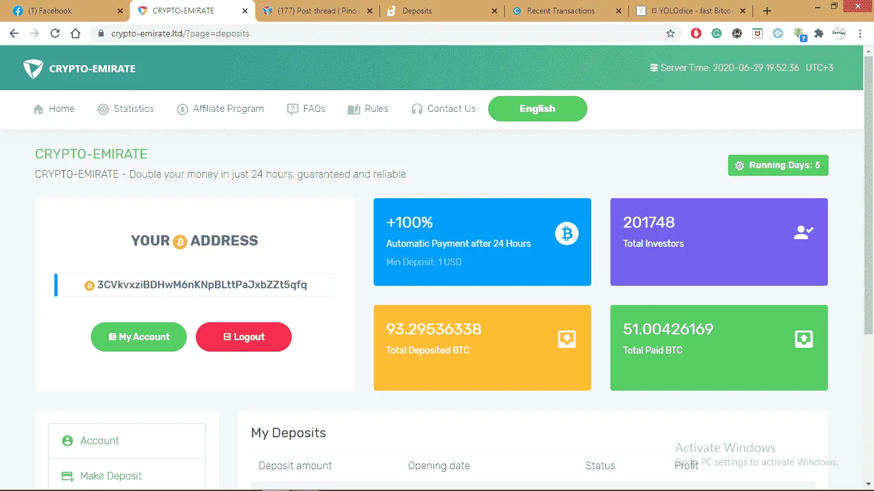874x491 pixels.
Task: Open the FAQs page
Action: point(306,109)
